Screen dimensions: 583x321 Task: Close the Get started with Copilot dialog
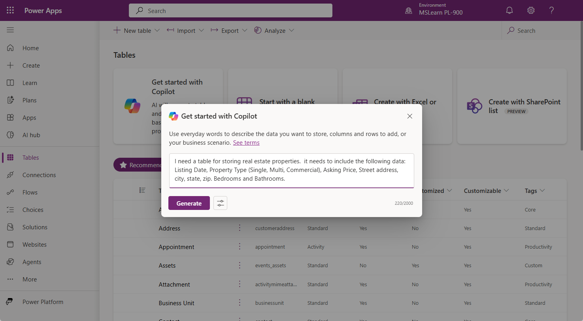(409, 116)
